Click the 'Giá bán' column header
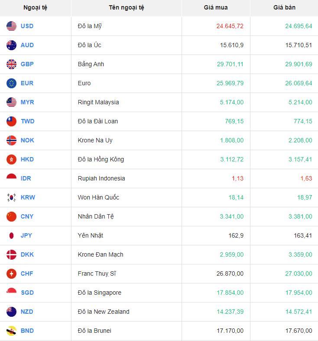The image size is (318, 341). [x=284, y=8]
